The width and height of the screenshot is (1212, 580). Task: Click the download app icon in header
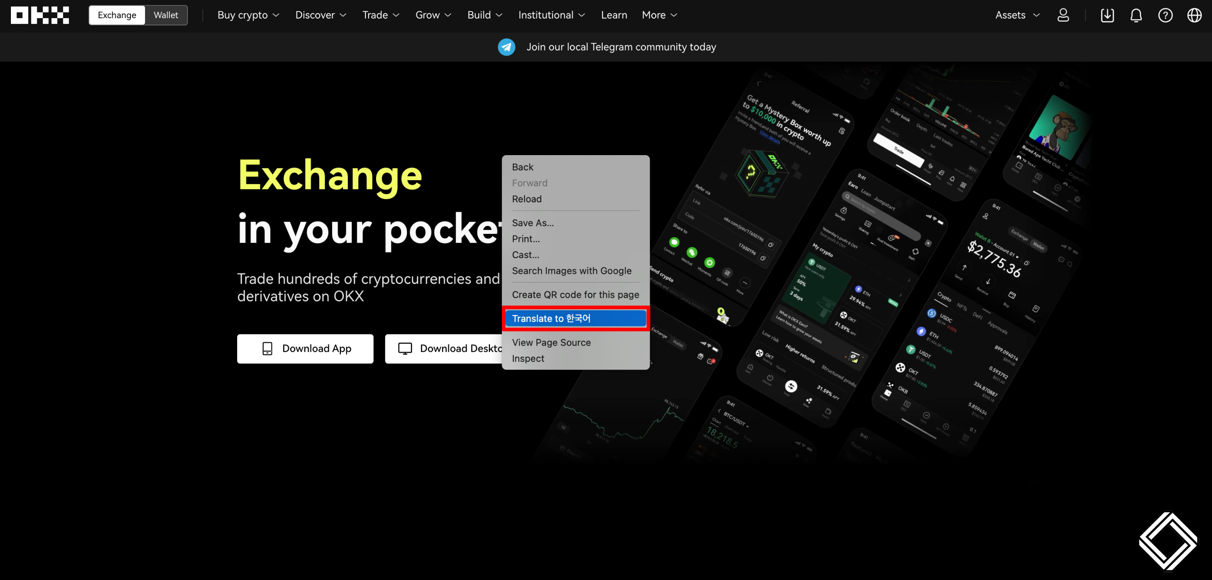[x=1107, y=15]
